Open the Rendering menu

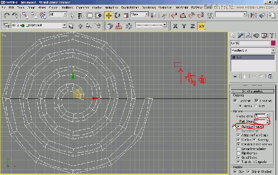click(x=148, y=8)
